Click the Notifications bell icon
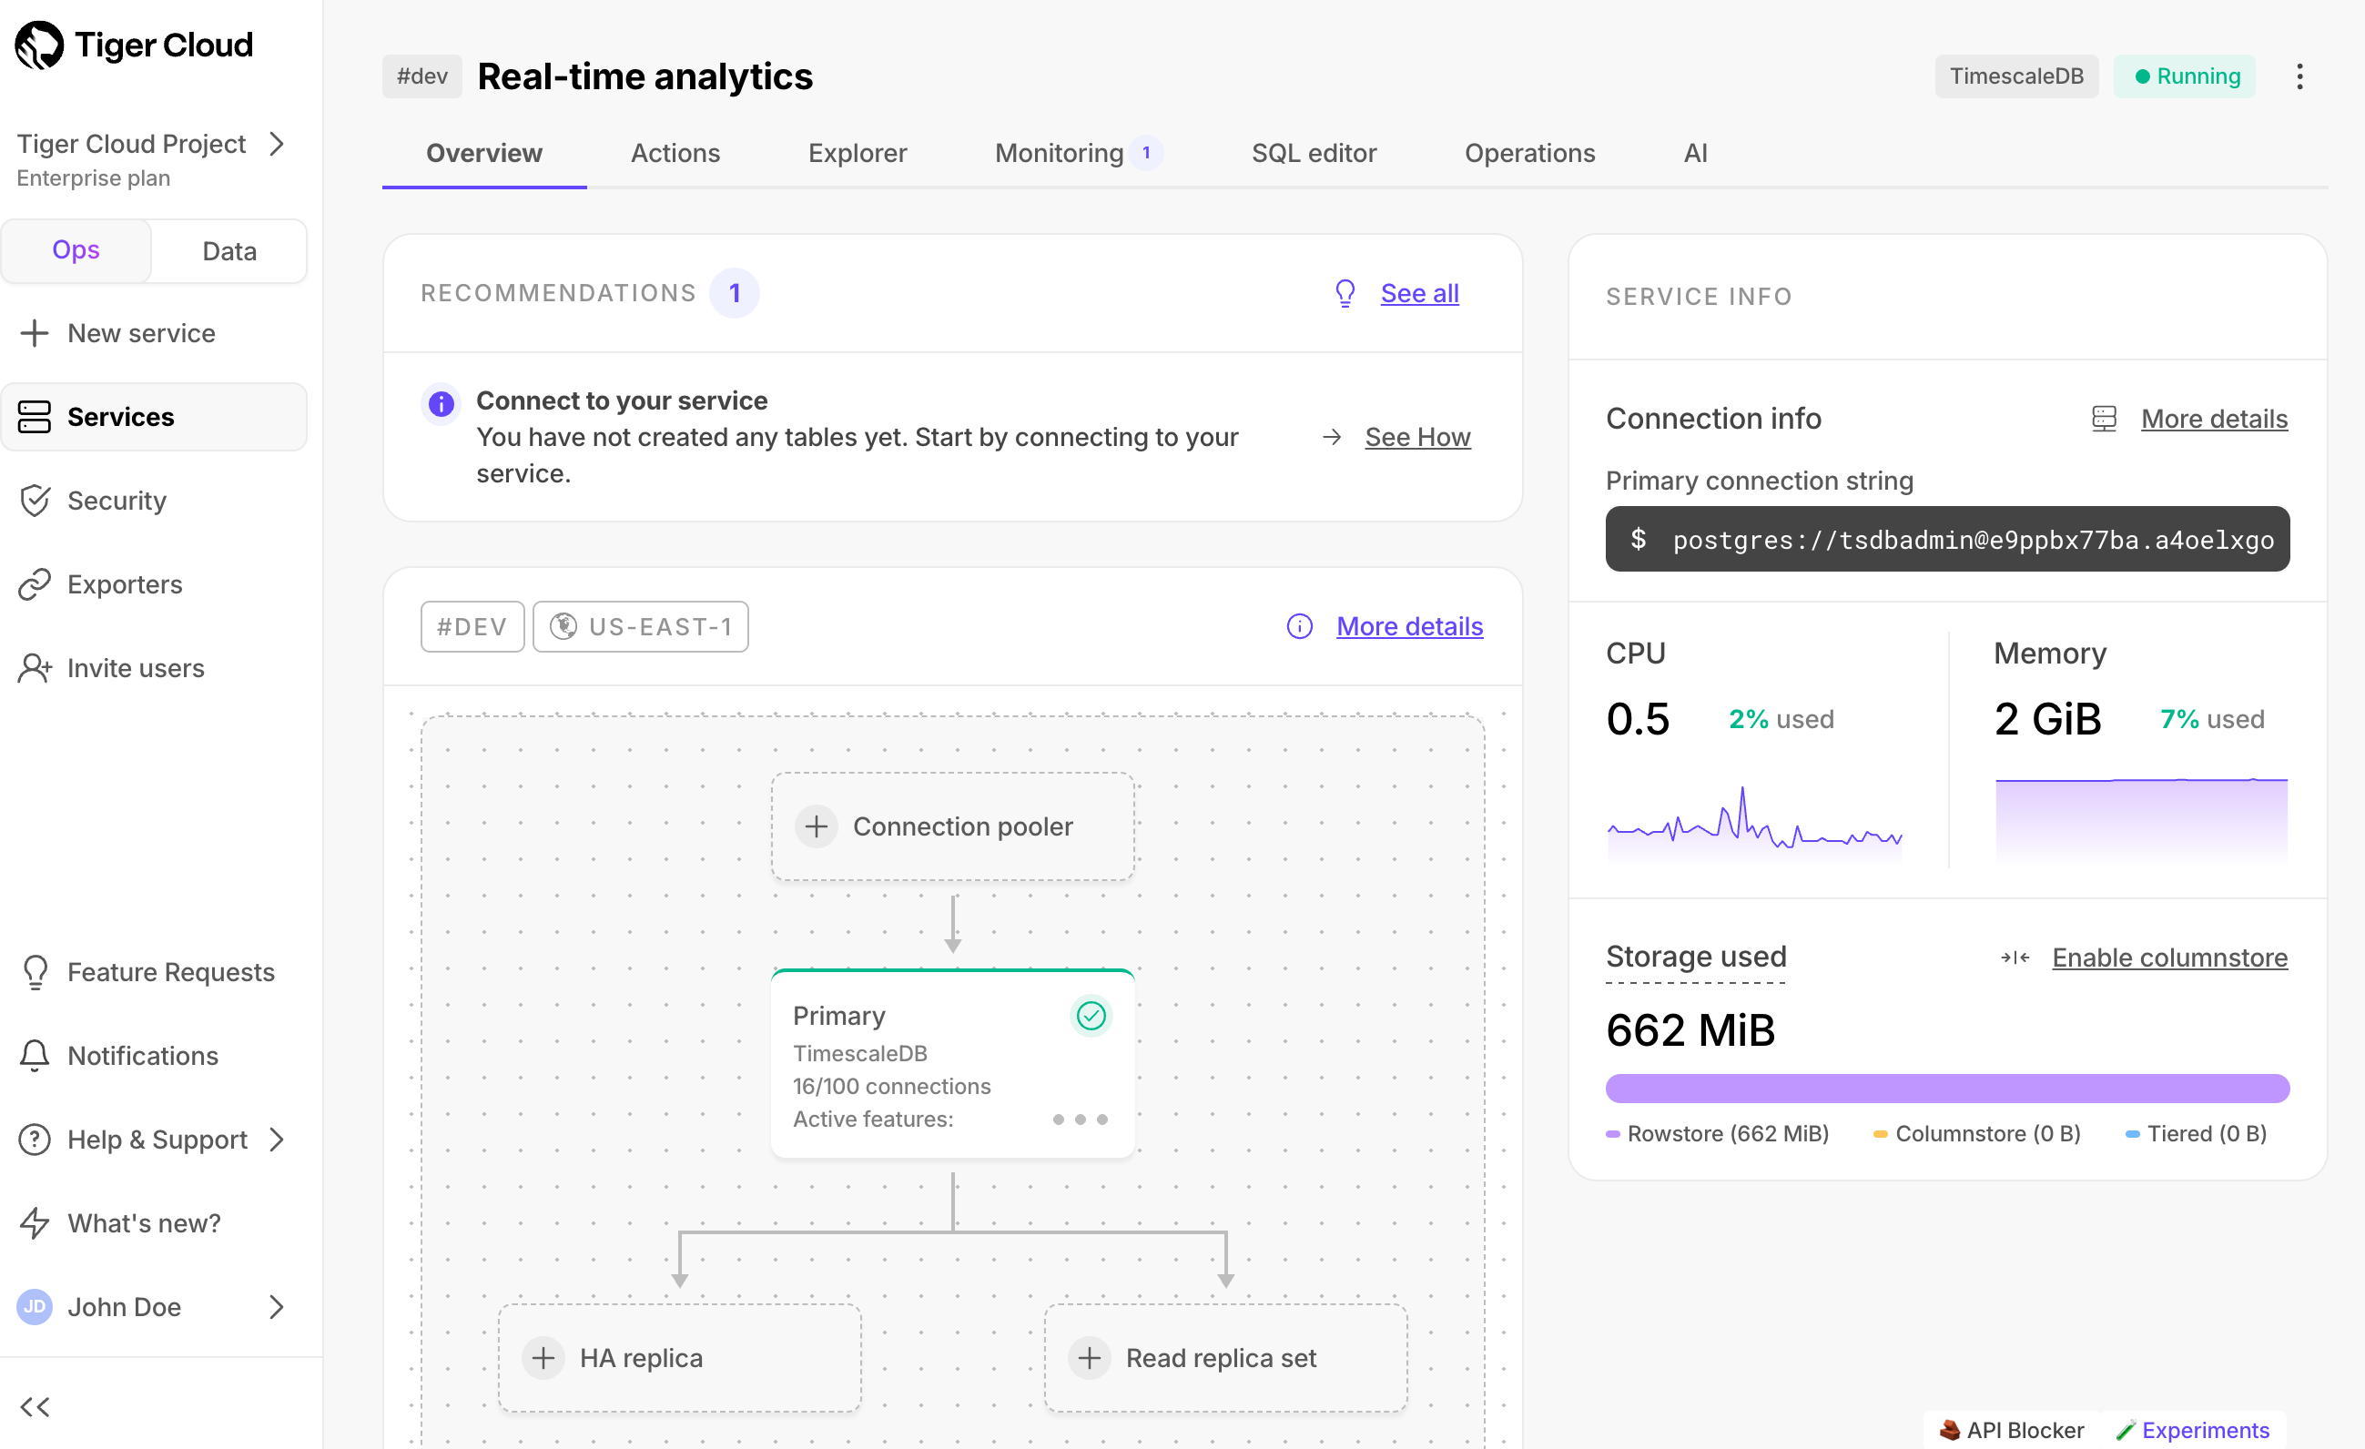 pos(35,1056)
